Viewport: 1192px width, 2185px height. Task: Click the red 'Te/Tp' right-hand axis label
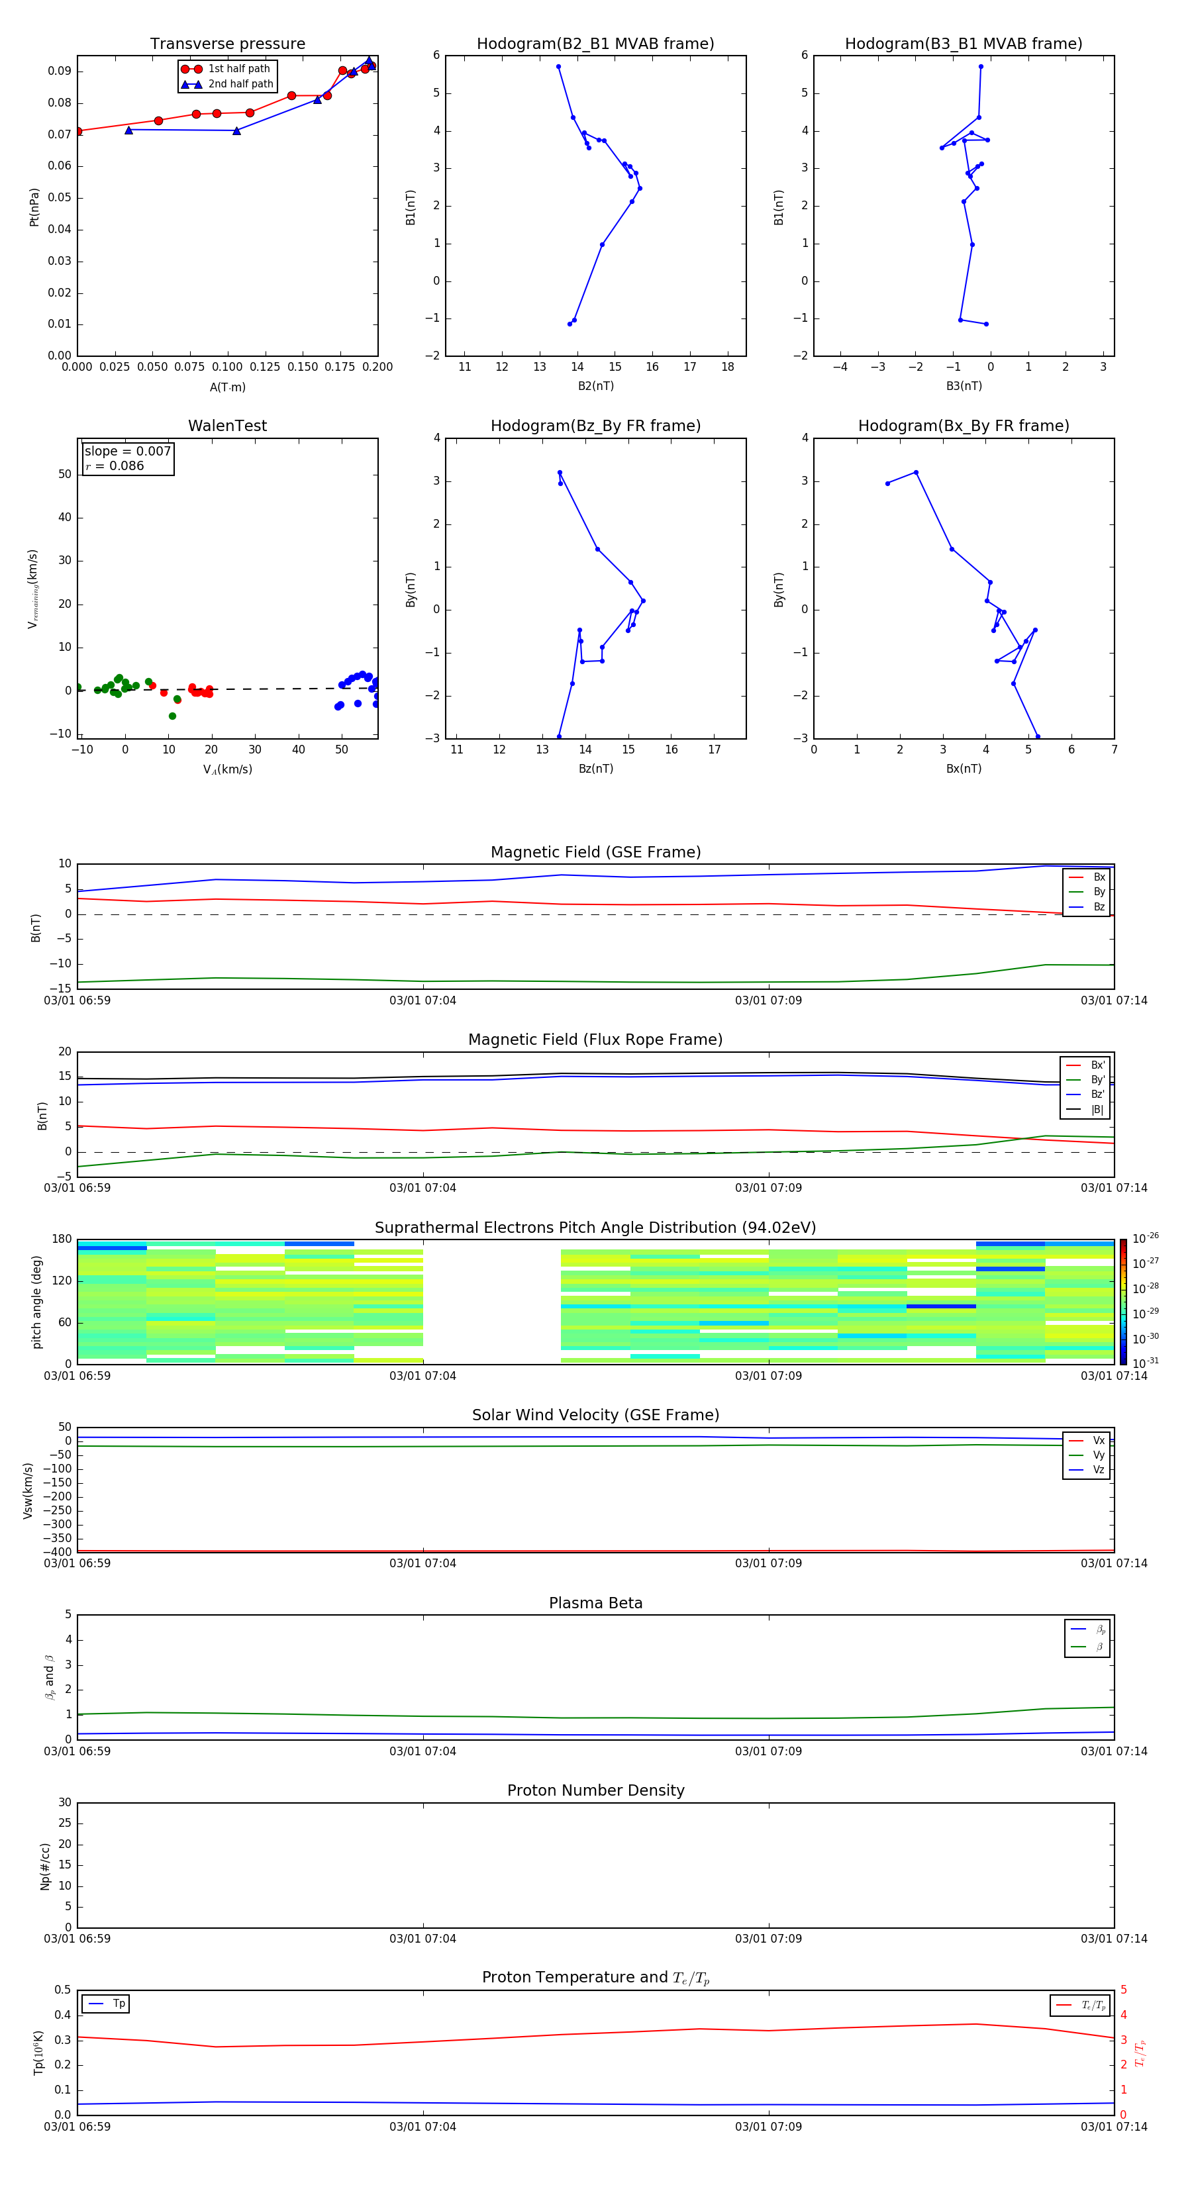(x=1140, y=2053)
